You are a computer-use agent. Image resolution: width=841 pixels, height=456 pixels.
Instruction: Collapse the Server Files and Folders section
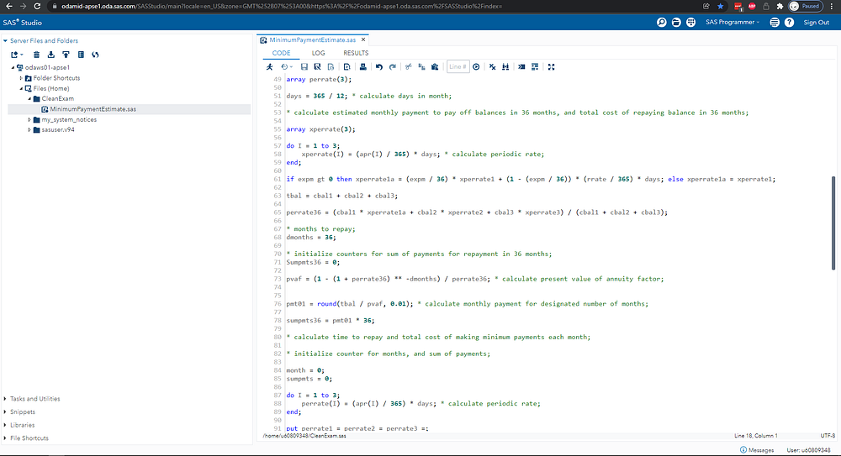coord(6,40)
